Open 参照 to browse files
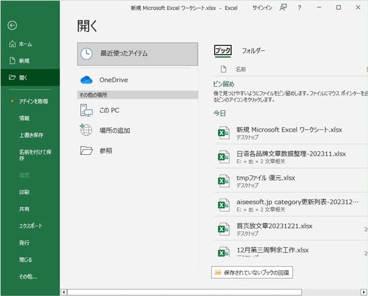Viewport: 368px width, 296px height. (137, 151)
